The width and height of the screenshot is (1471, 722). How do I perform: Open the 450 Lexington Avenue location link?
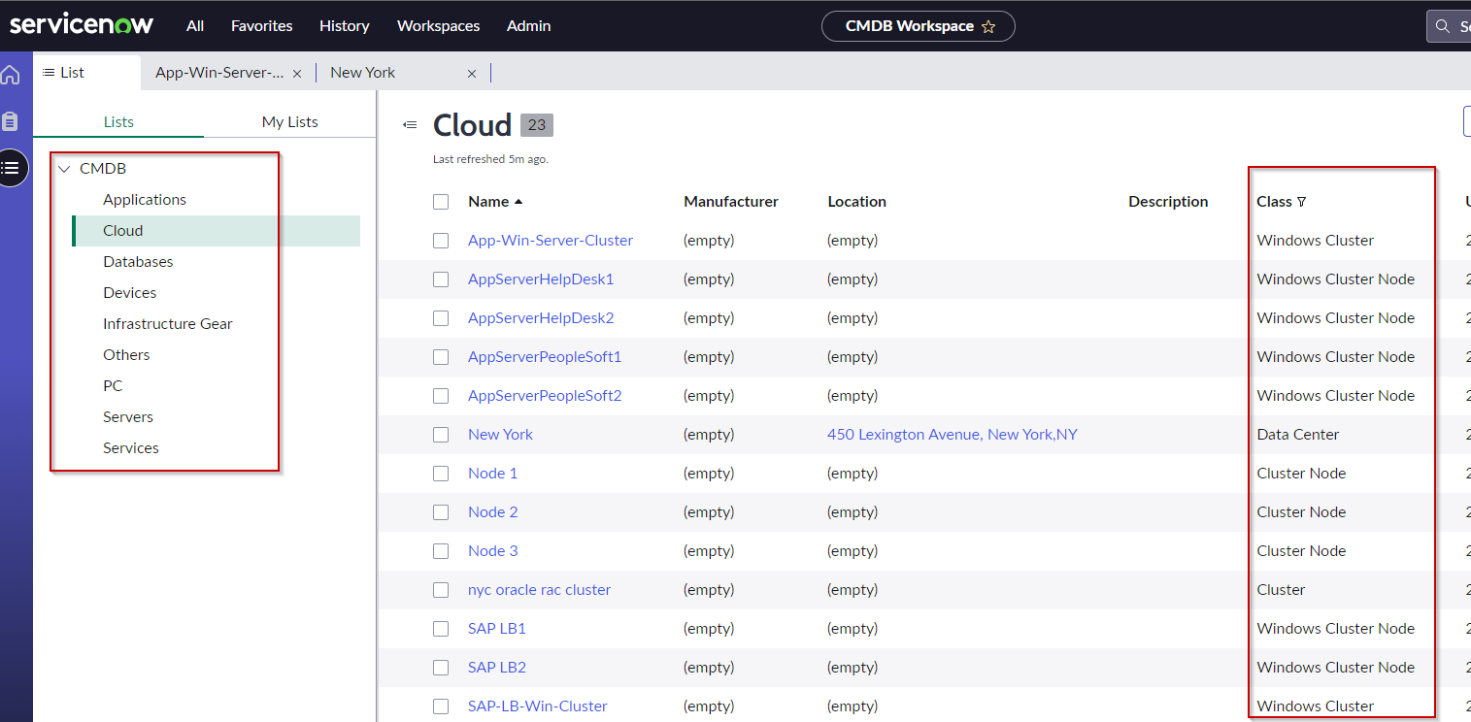tap(953, 435)
